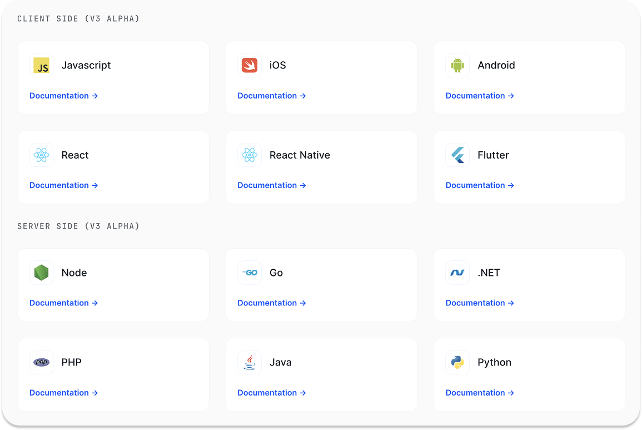Open the React Documentation link
The width and height of the screenshot is (642, 430).
63,185
